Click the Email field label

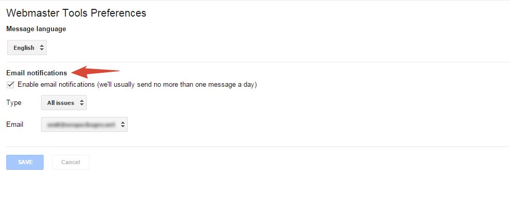(15, 124)
